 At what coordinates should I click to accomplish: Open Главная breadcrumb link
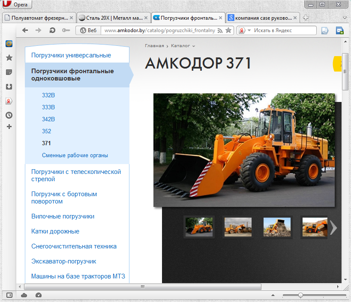click(154, 46)
